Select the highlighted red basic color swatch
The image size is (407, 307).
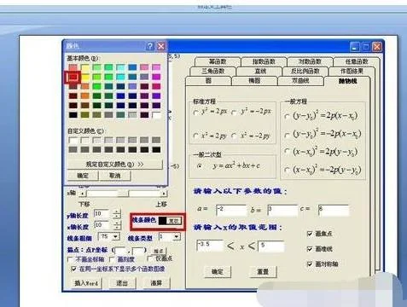tap(73, 77)
